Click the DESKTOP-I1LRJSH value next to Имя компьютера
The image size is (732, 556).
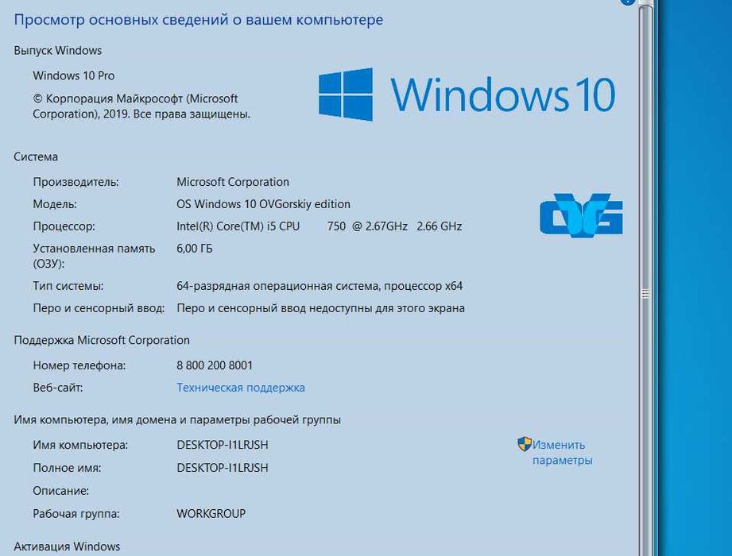[223, 445]
